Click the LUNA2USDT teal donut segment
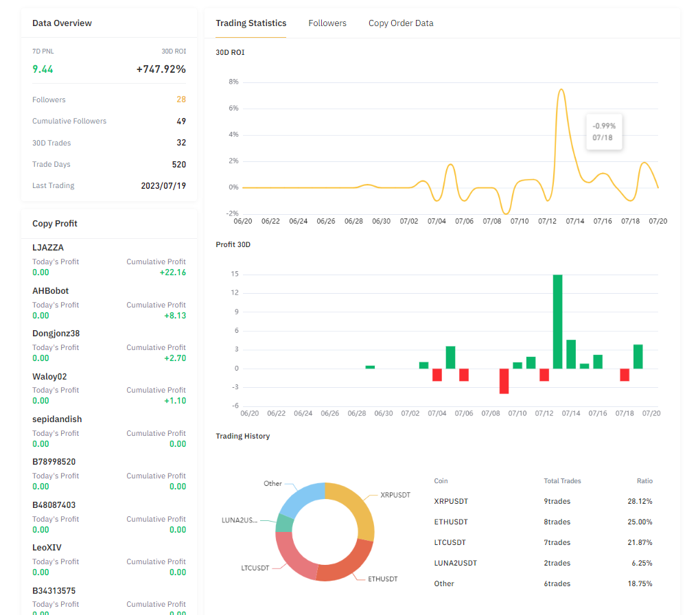This screenshot has width=687, height=615. (285, 523)
